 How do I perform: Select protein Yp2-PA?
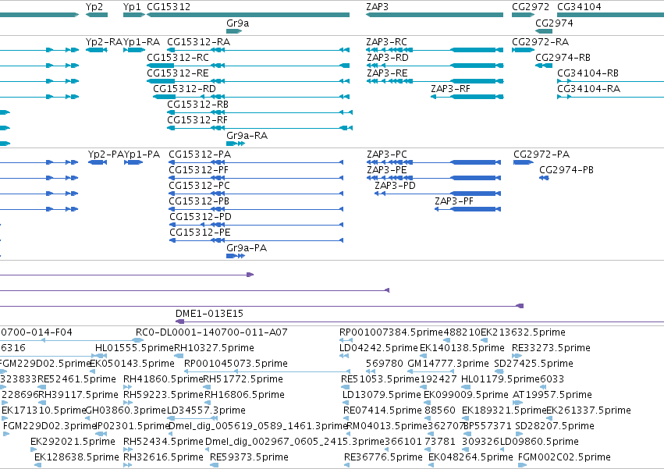coord(106,155)
